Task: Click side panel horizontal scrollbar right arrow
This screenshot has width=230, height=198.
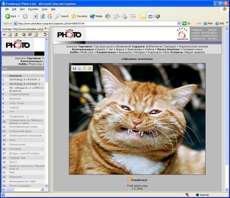Action: click(43, 190)
